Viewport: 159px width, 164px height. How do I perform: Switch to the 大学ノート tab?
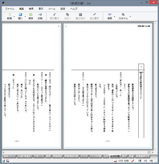(39, 156)
